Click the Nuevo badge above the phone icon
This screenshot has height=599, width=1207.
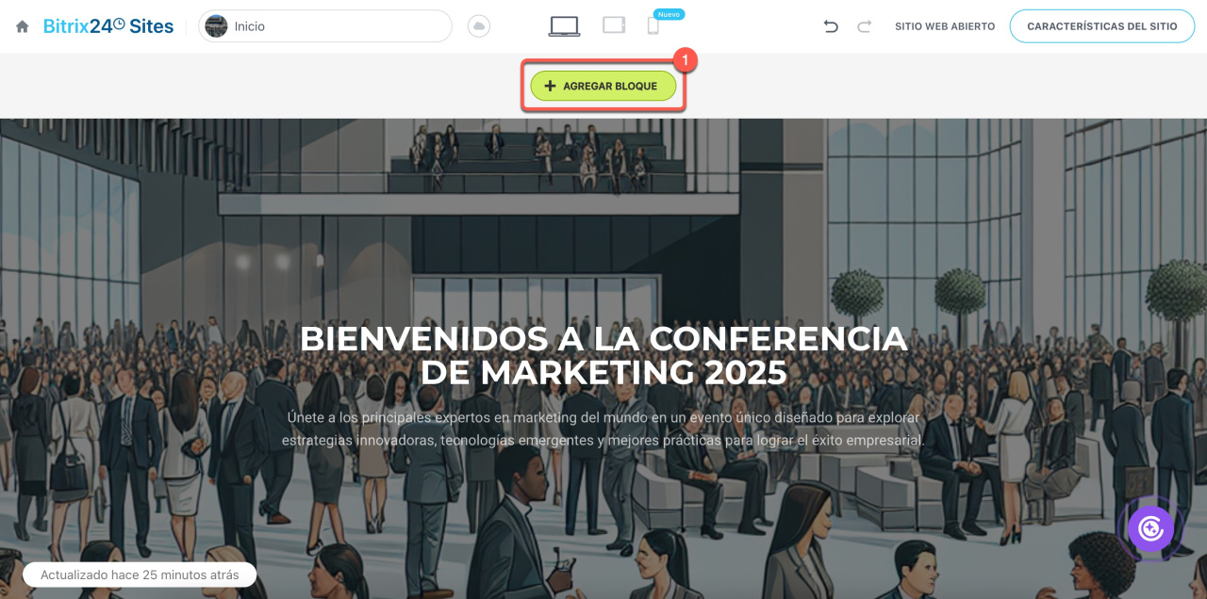click(669, 14)
